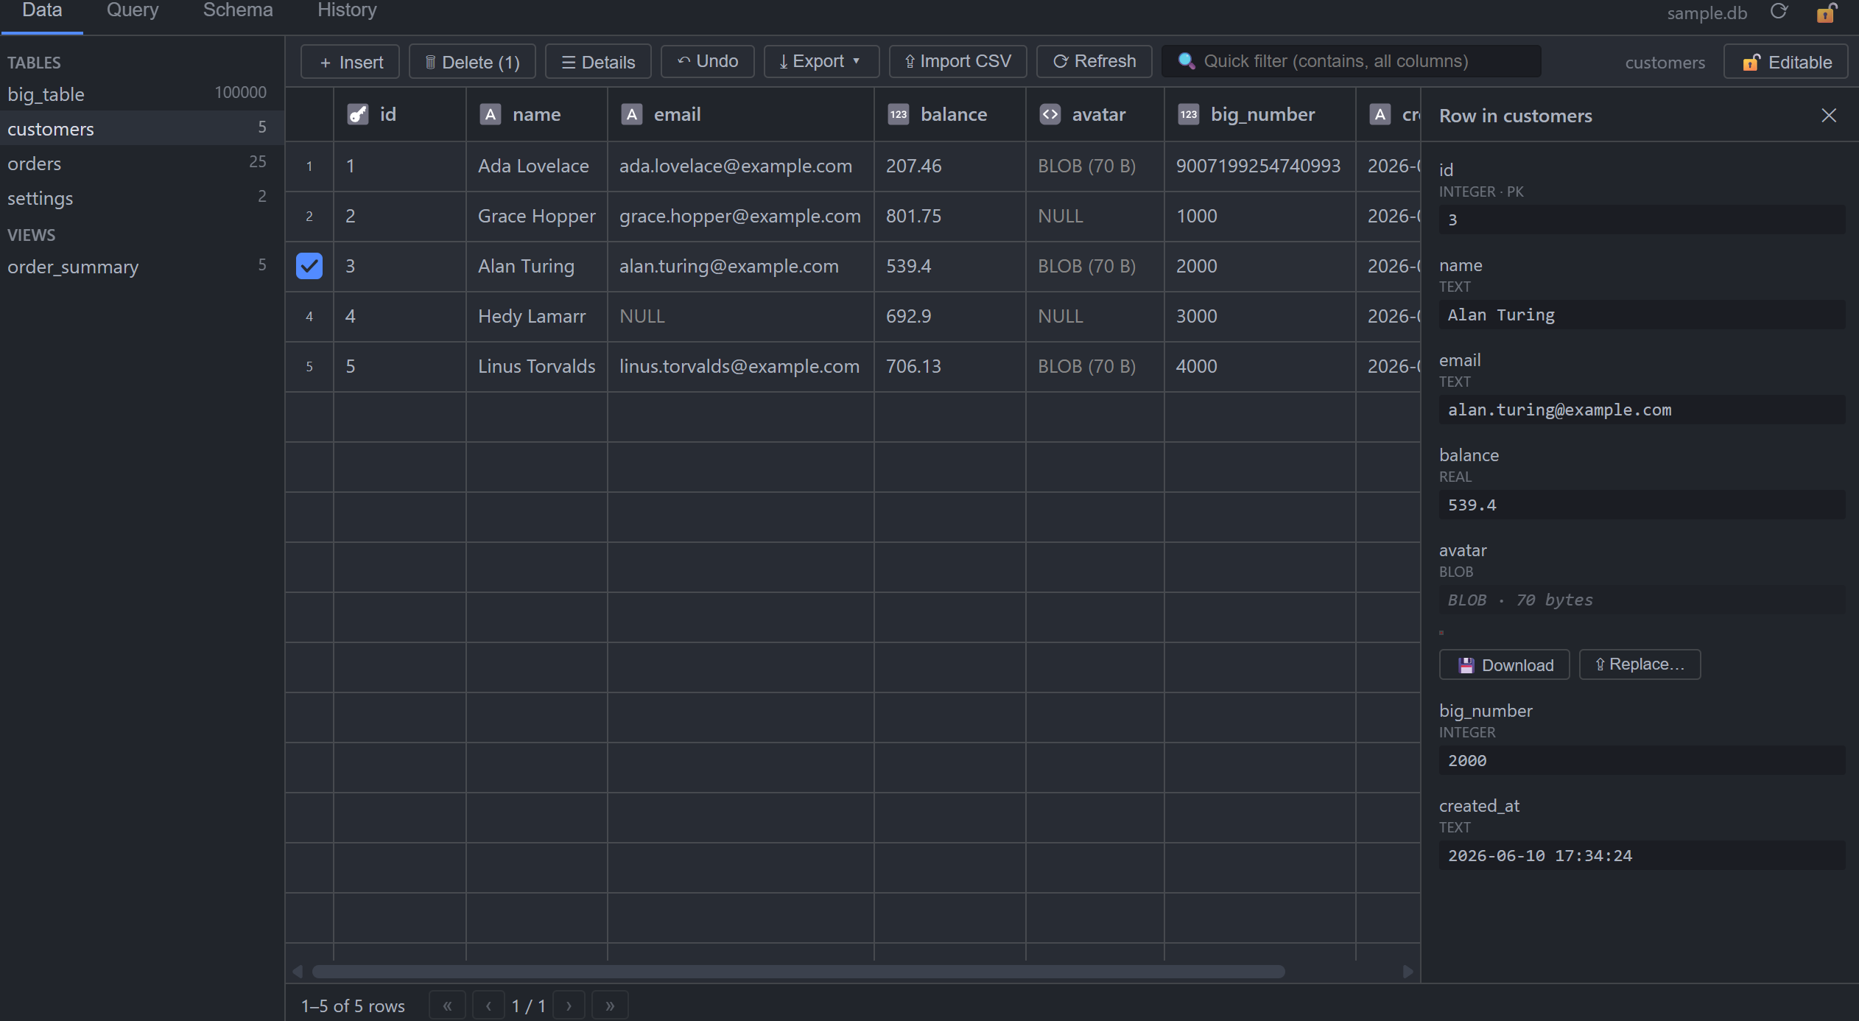The width and height of the screenshot is (1859, 1021).
Task: Go to the first page of rows
Action: pos(447,1006)
